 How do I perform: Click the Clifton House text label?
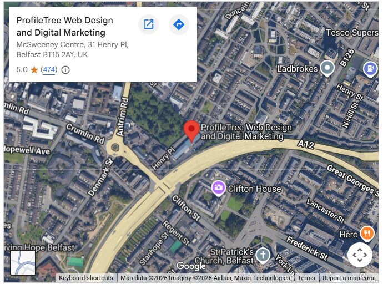click(x=255, y=189)
